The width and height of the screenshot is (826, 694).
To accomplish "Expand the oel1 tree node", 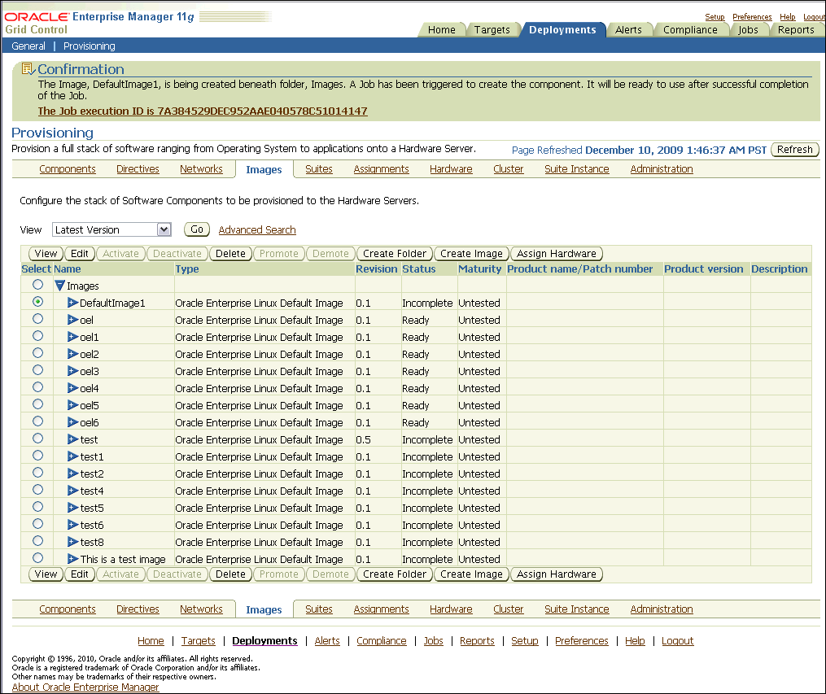I will click(72, 337).
